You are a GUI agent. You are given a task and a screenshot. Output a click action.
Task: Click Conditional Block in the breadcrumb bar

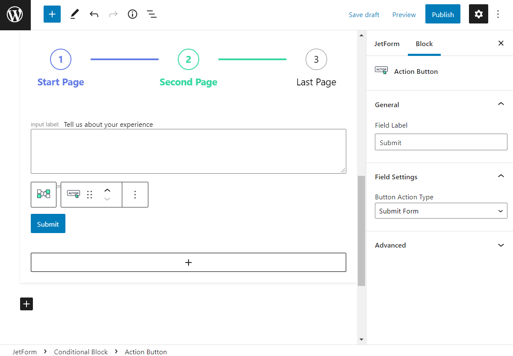80,351
